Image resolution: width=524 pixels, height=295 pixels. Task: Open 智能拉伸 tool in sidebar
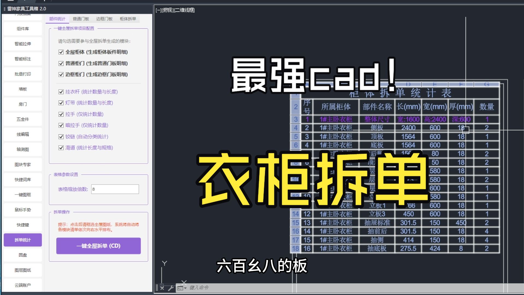[23, 44]
